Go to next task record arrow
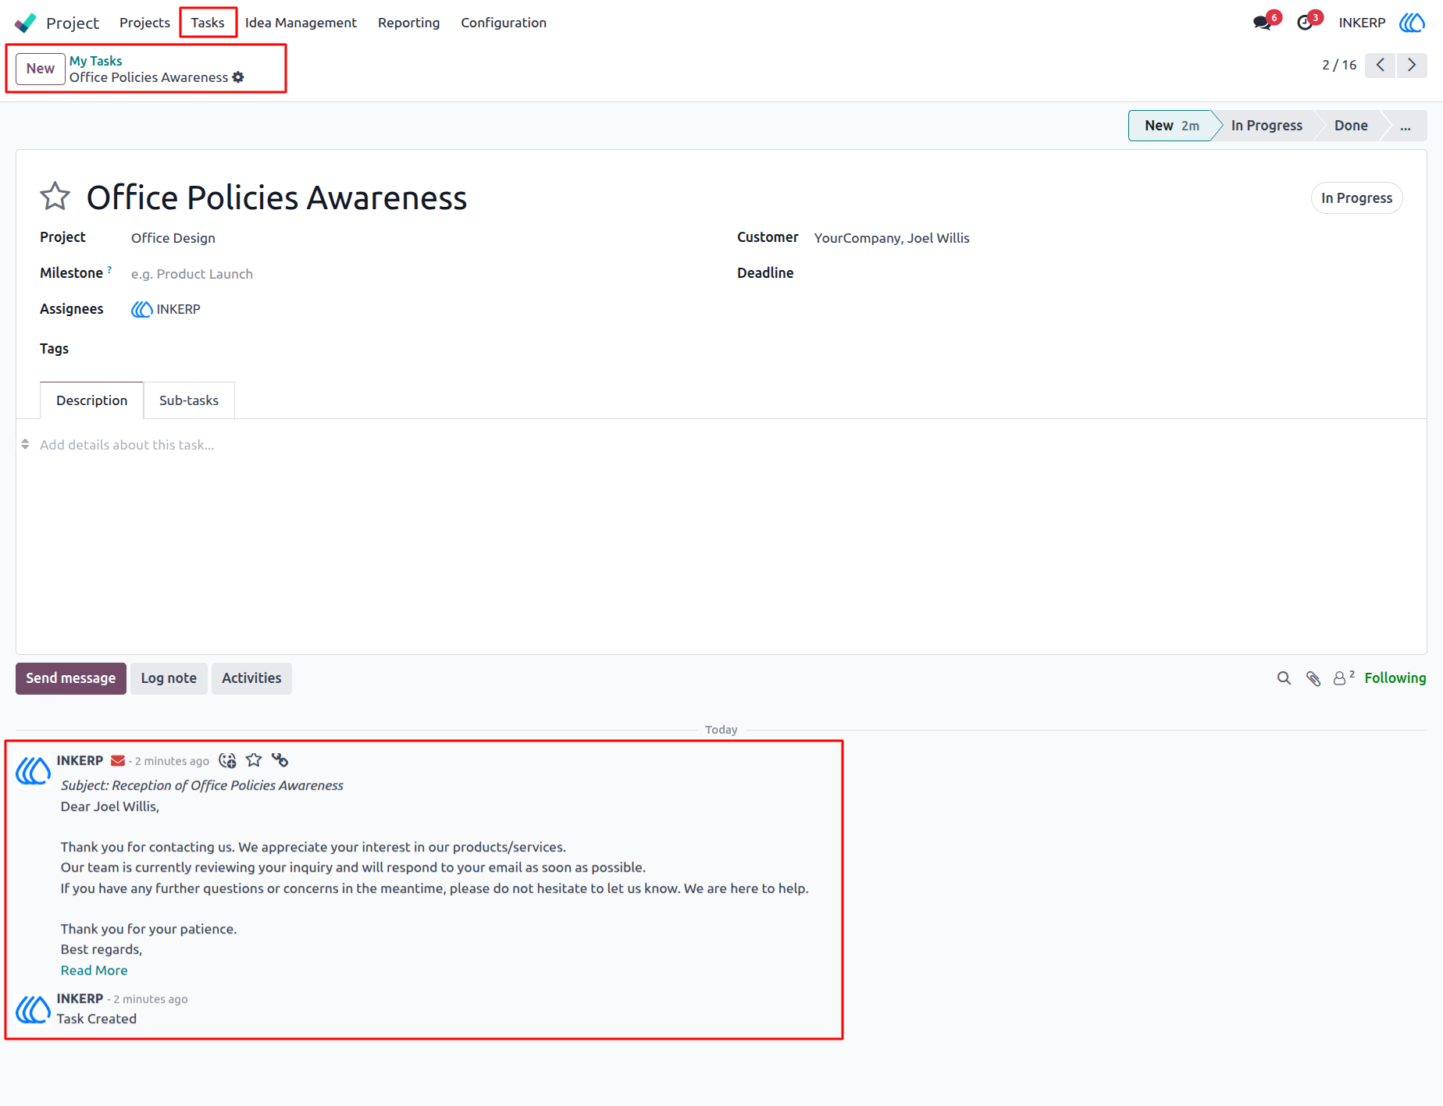 [1412, 65]
